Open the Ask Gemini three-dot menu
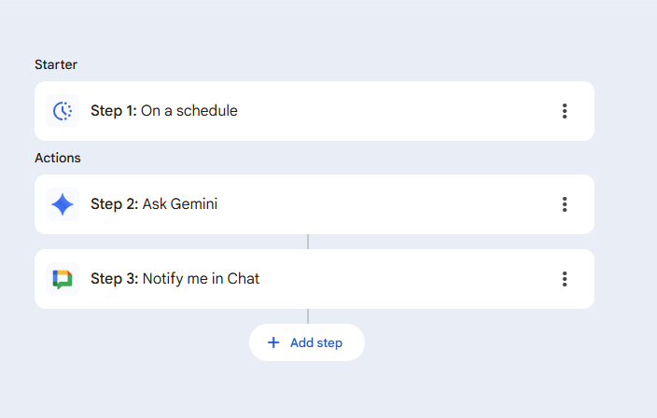The height and width of the screenshot is (418, 657). tap(565, 204)
